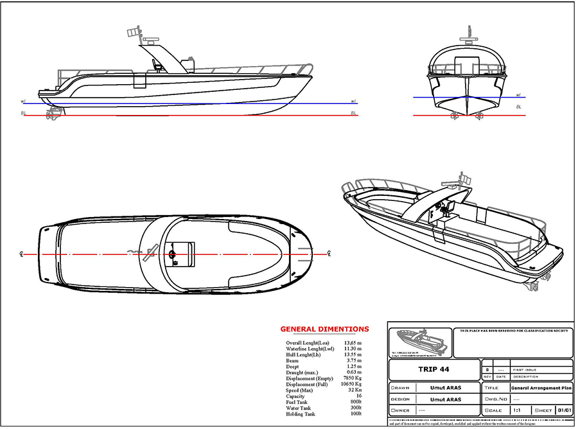Click the '13.55 m' hull length value
The image size is (578, 429).
click(353, 355)
